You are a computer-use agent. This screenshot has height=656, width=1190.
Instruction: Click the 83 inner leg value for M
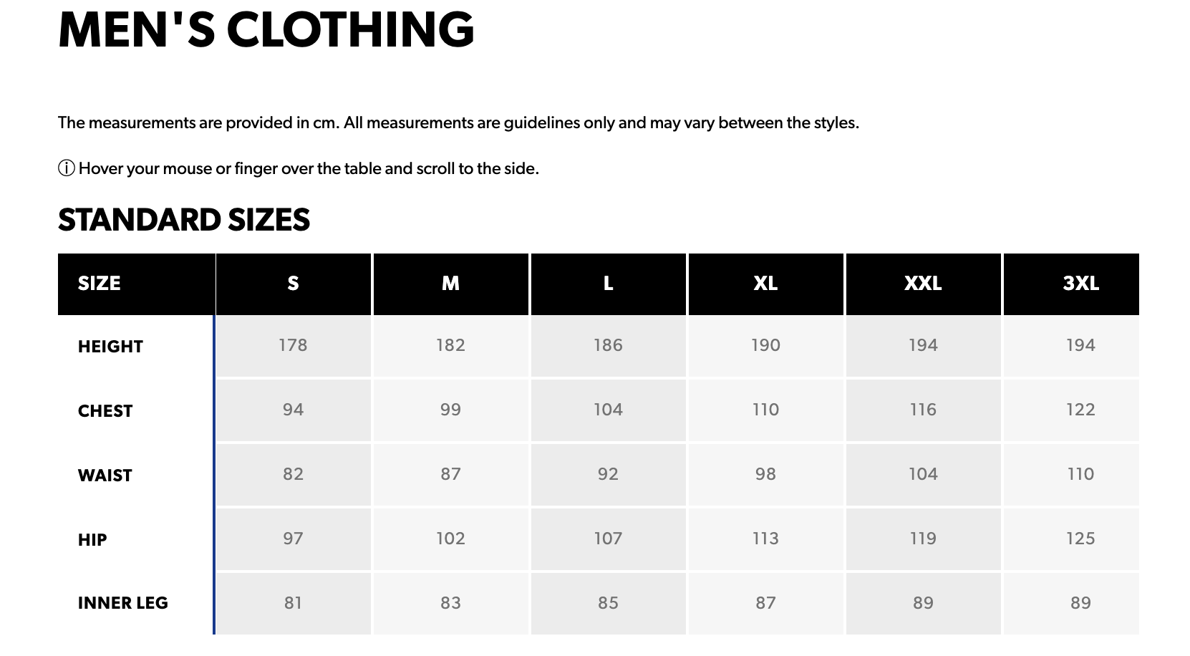450,603
